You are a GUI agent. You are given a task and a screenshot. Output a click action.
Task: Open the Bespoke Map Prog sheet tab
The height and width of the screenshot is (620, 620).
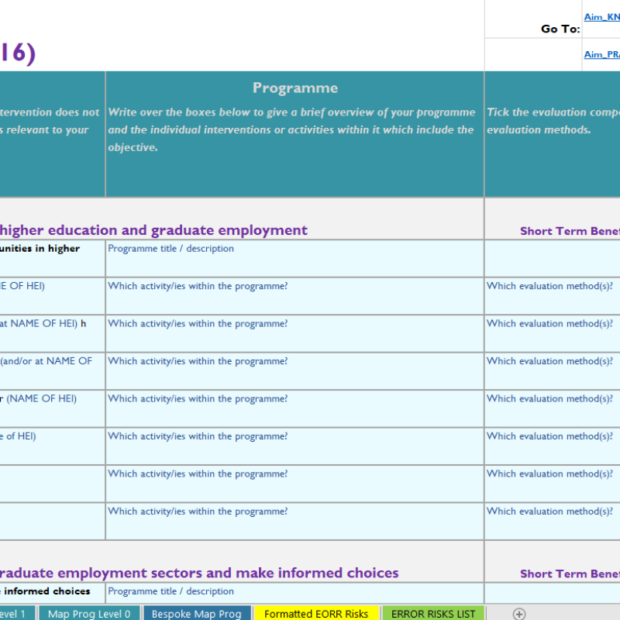(x=196, y=614)
